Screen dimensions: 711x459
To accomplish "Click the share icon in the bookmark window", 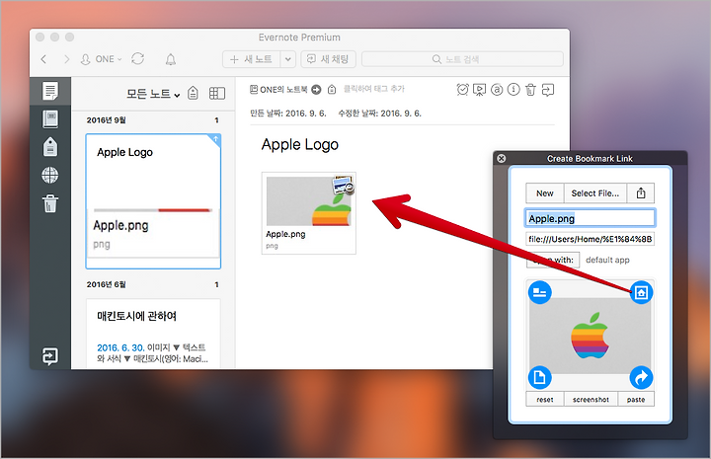I will (641, 193).
